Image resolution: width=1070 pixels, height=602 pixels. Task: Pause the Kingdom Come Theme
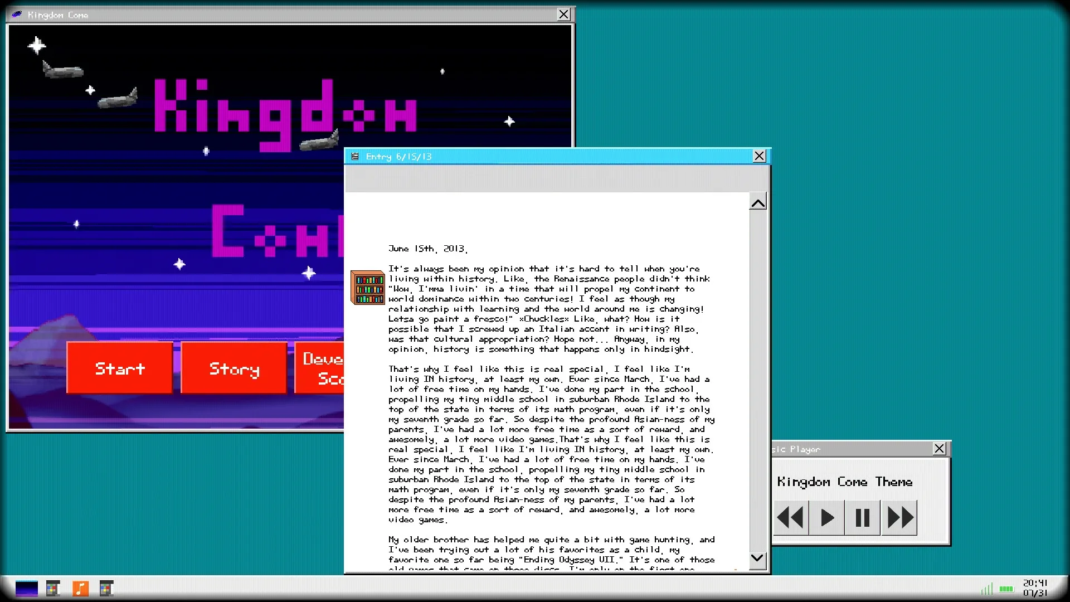(x=862, y=518)
